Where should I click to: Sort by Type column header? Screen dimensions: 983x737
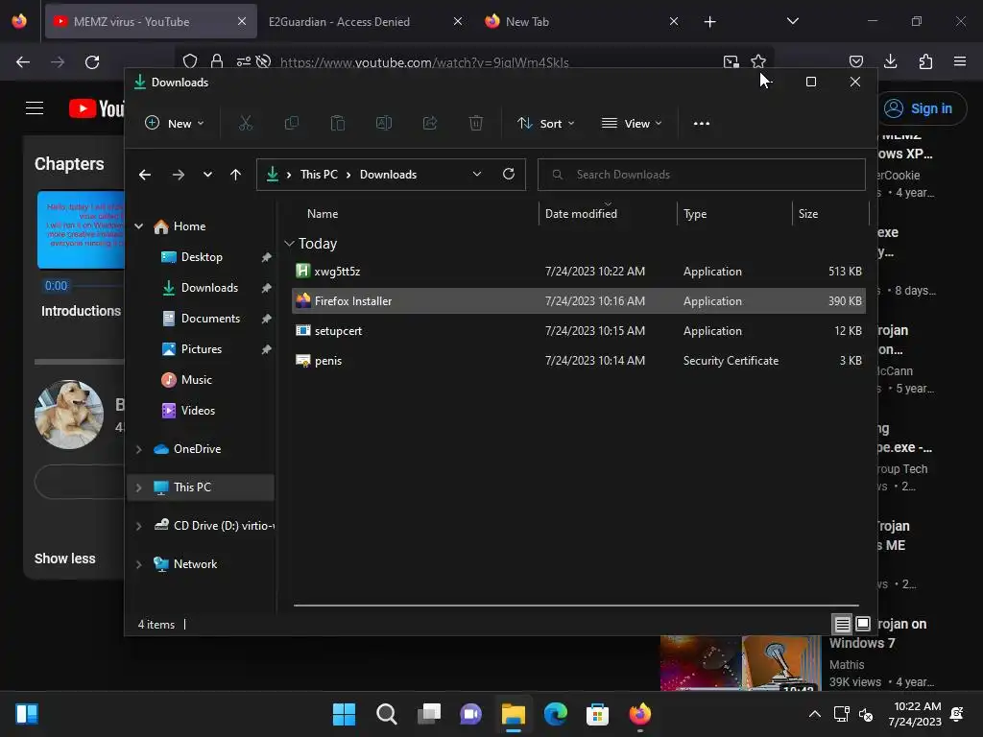coord(695,214)
